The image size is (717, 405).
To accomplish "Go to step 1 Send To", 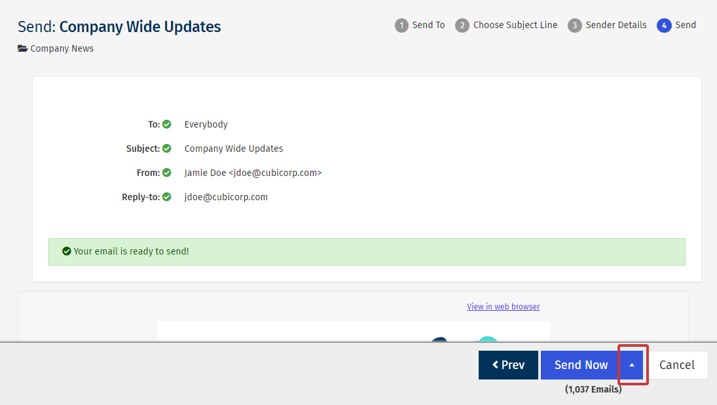I will 420,26.
